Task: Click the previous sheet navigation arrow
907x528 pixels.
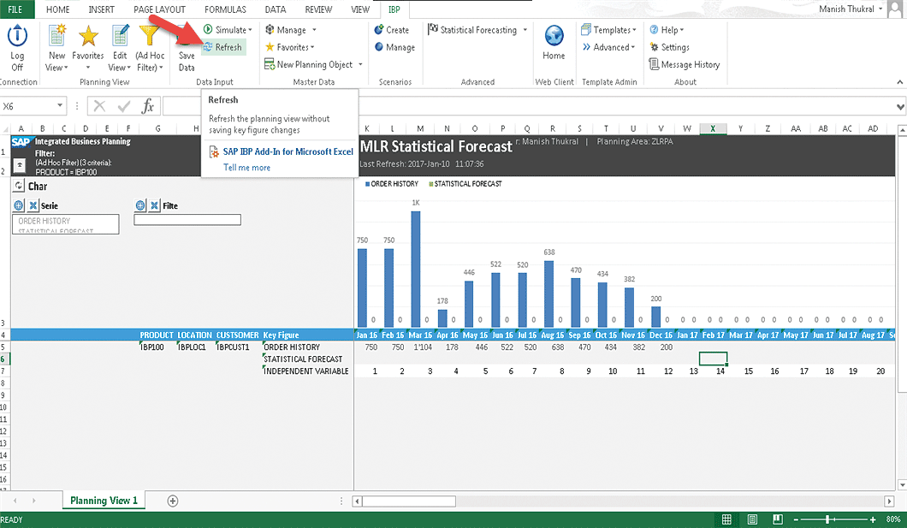Action: pyautogui.click(x=15, y=501)
